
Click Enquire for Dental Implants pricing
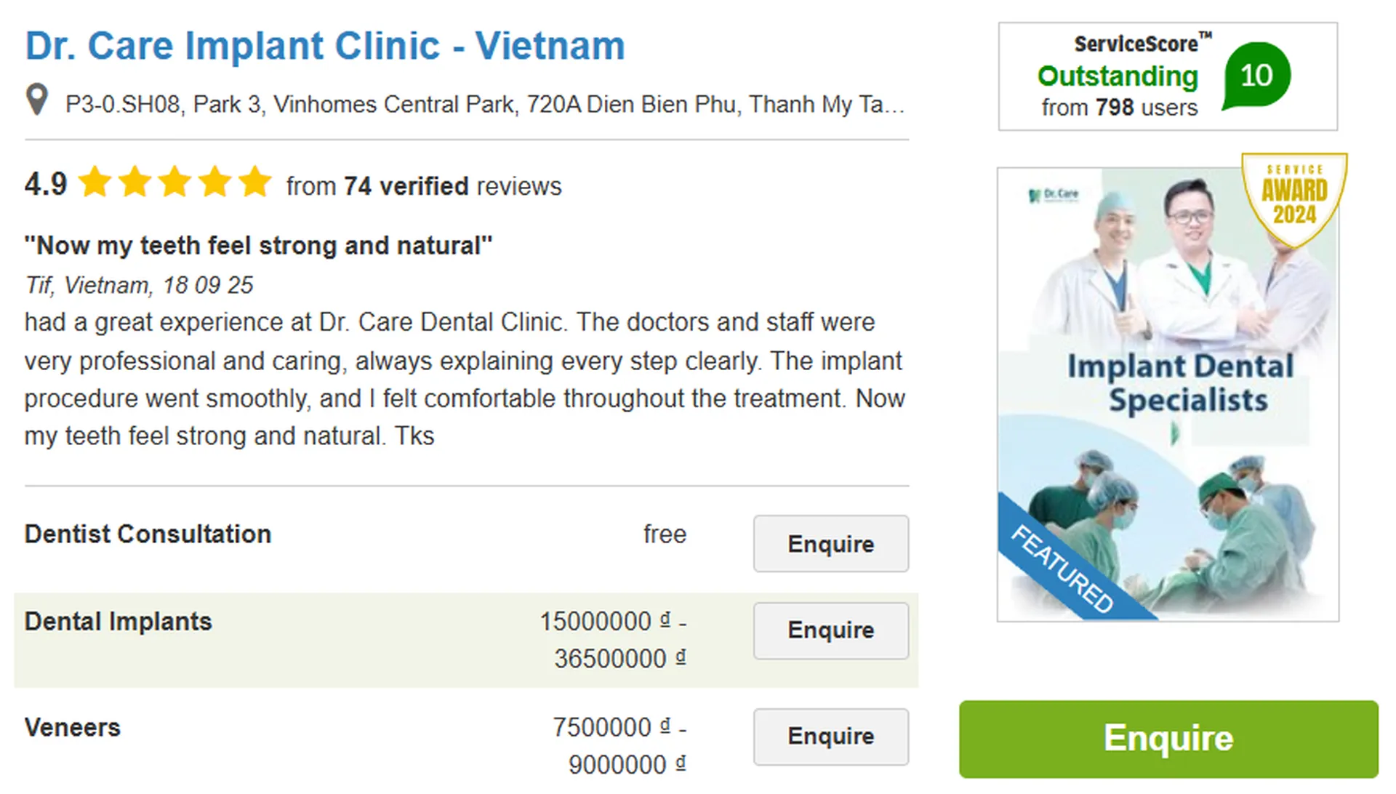pos(830,630)
